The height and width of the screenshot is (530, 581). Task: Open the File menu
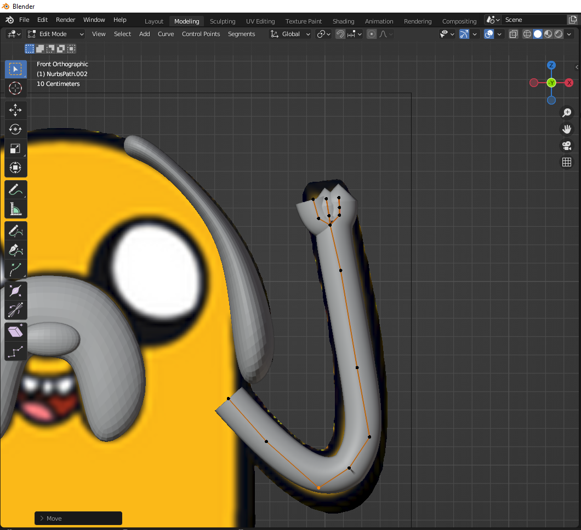24,20
